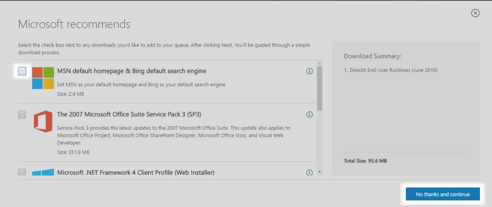Click the Microsoft recommends heading
Screen dimensions: 492x207
click(74, 24)
